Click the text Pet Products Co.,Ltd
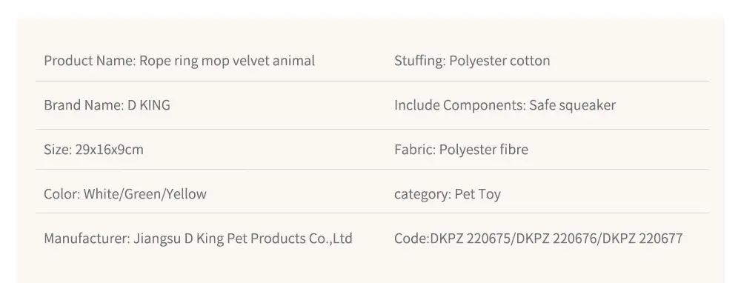The image size is (741, 283). 290,238
